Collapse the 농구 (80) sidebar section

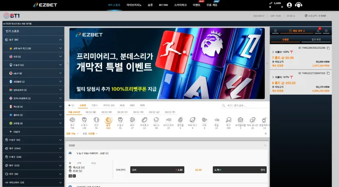[60, 40]
